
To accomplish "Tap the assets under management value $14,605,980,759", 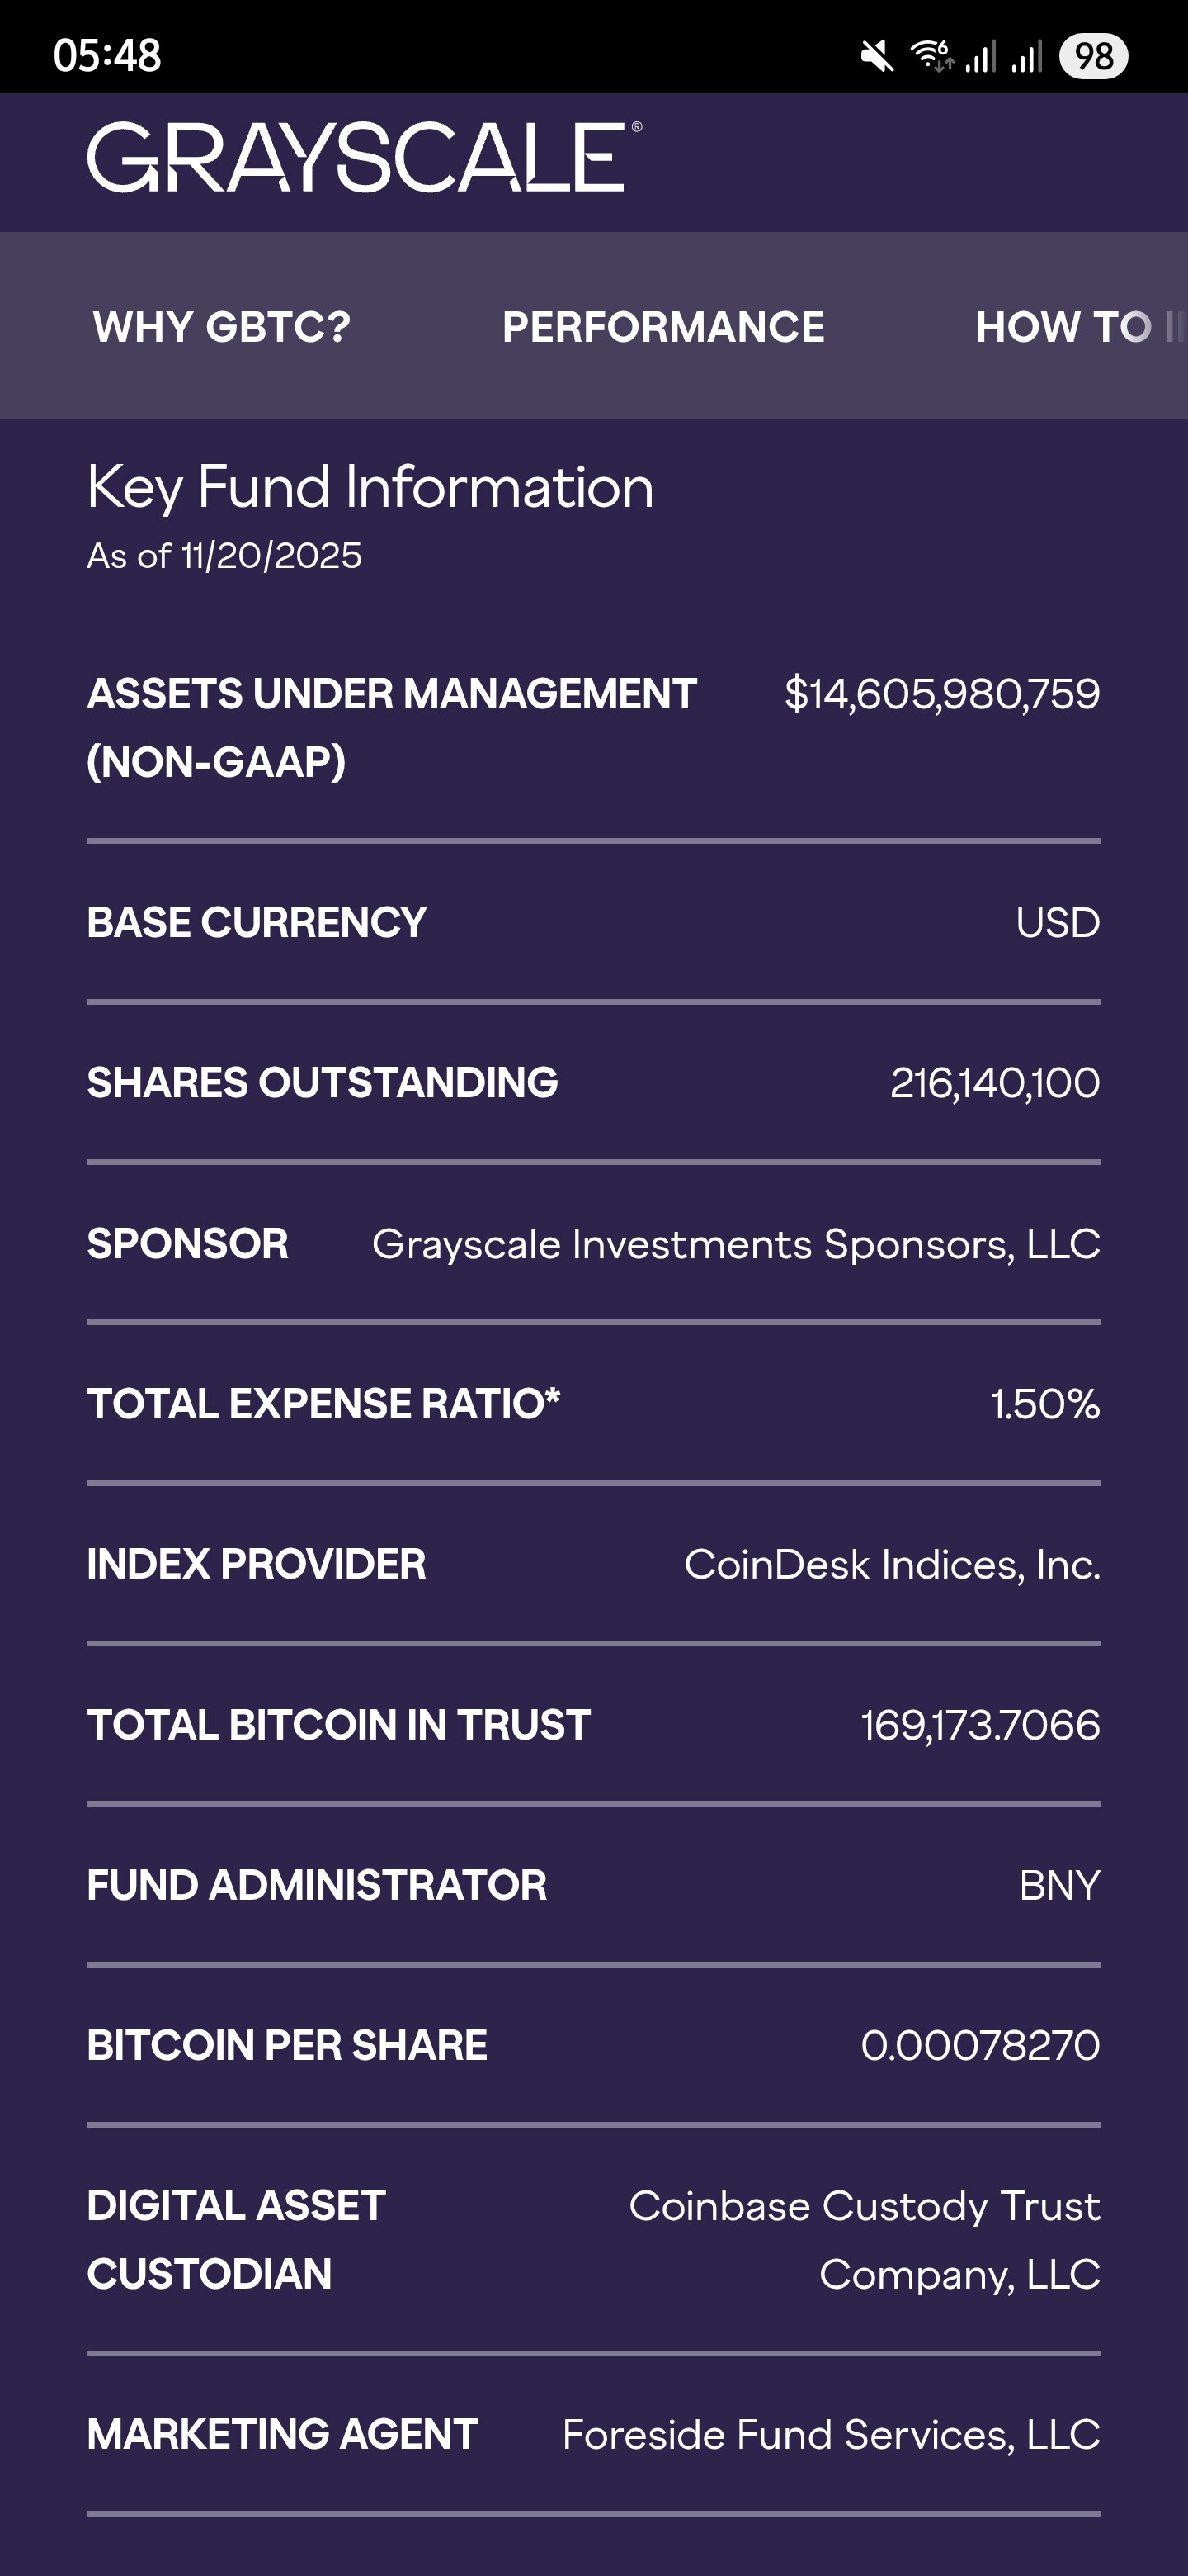I will pos(941,694).
